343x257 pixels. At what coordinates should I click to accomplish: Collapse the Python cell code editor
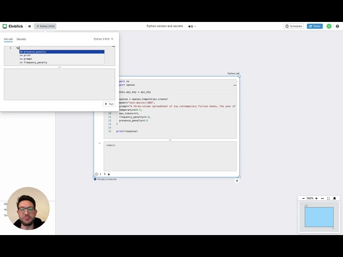(x=235, y=85)
